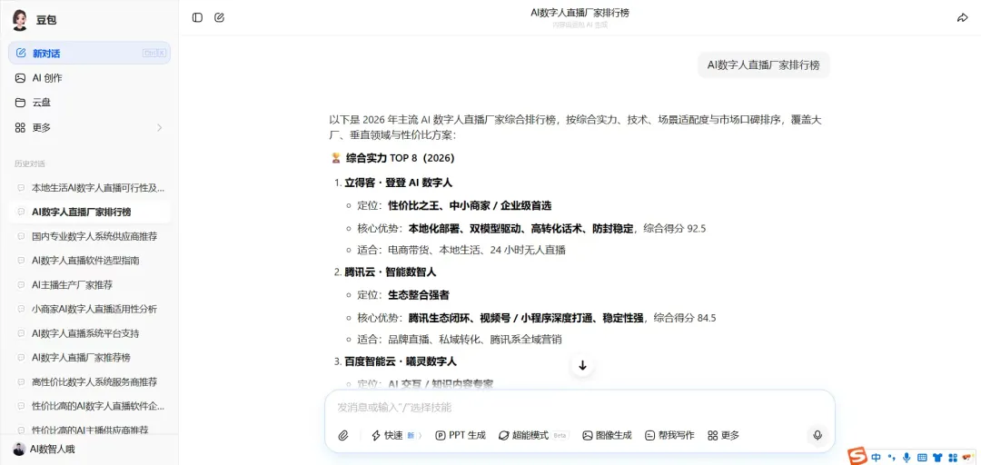This screenshot has height=465, width=981.
Task: Click the message input field
Action: [580, 408]
